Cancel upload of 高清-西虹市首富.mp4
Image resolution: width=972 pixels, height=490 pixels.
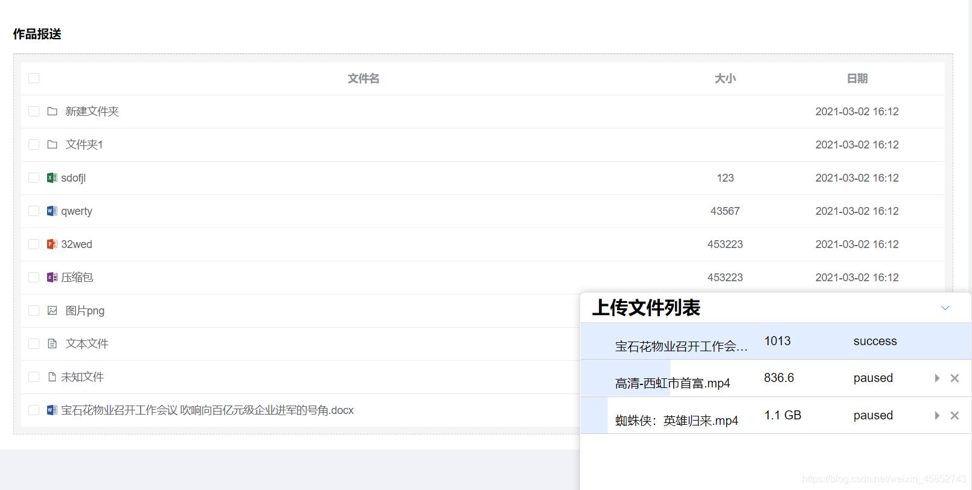[954, 378]
